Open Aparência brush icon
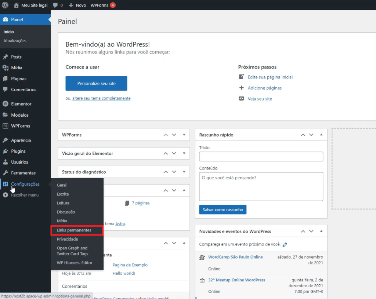Image resolution: width=376 pixels, height=299 pixels. pos(6,140)
